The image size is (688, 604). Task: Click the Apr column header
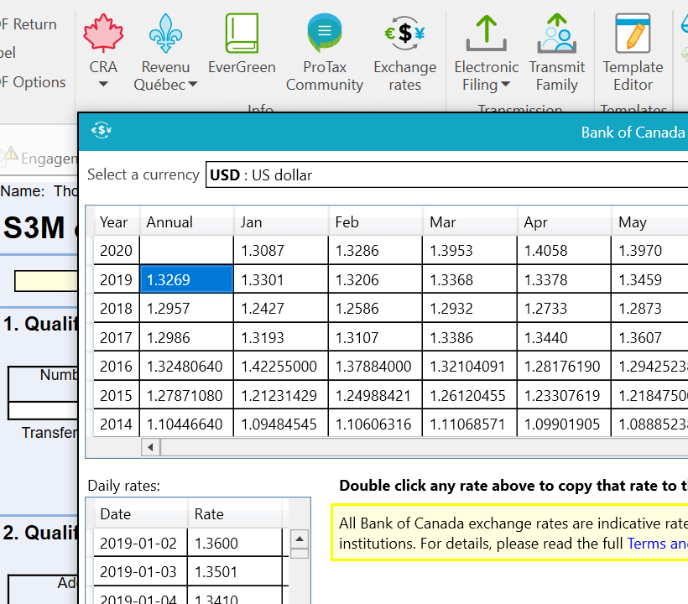[x=564, y=222]
